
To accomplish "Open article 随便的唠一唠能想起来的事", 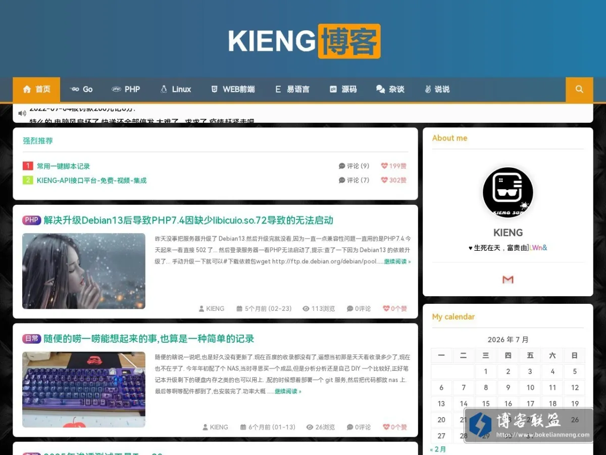I will click(x=149, y=339).
